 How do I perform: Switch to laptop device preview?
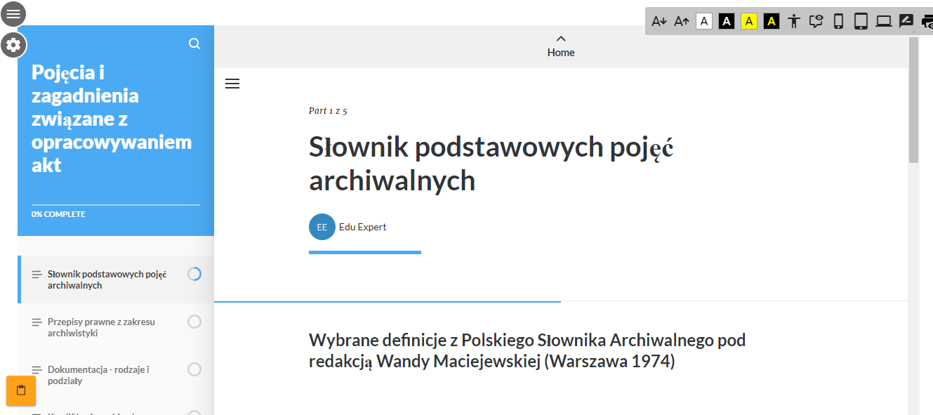click(x=882, y=21)
